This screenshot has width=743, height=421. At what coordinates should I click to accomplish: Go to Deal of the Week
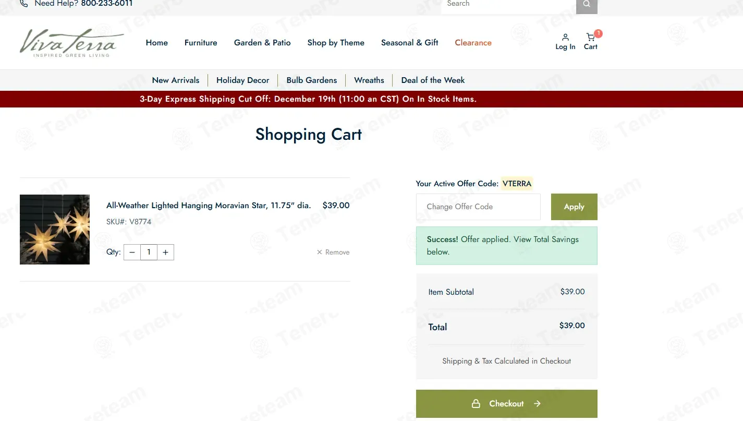433,80
